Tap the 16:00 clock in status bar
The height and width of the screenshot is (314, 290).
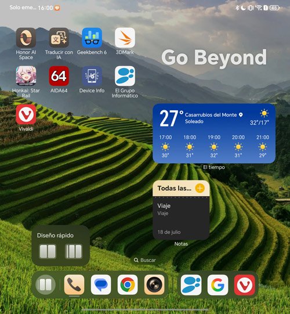45,8
